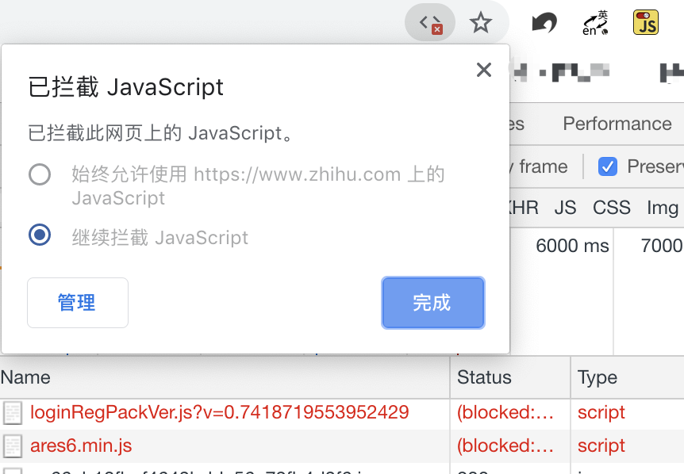Image resolution: width=684 pixels, height=474 pixels.
Task: Bookmark this page via the star icon
Action: click(481, 22)
